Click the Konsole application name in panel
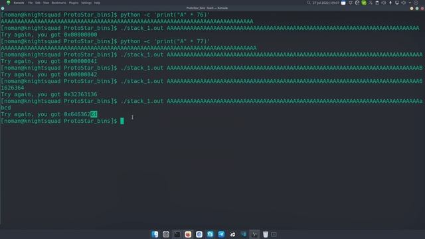The height and width of the screenshot is (239, 425). [x=19, y=3]
